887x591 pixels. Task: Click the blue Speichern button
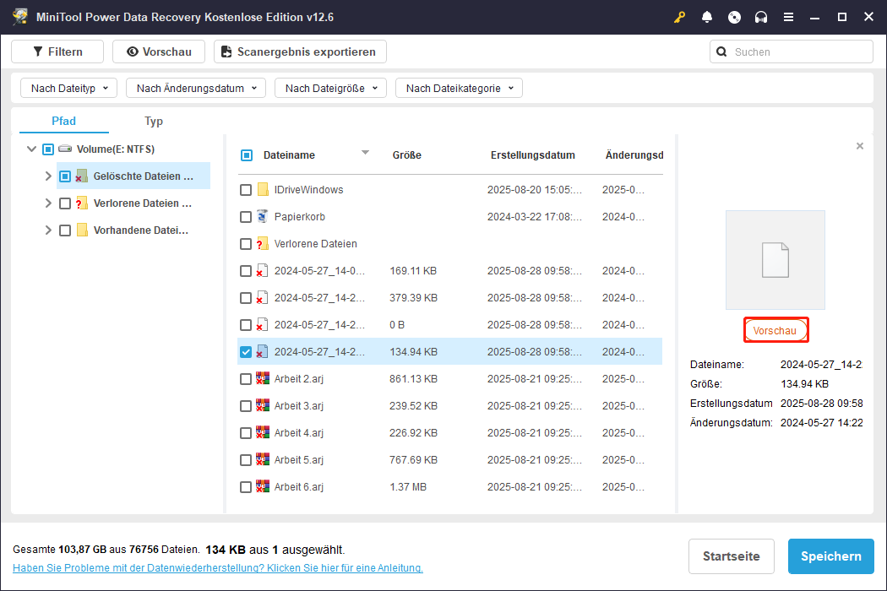pos(831,556)
